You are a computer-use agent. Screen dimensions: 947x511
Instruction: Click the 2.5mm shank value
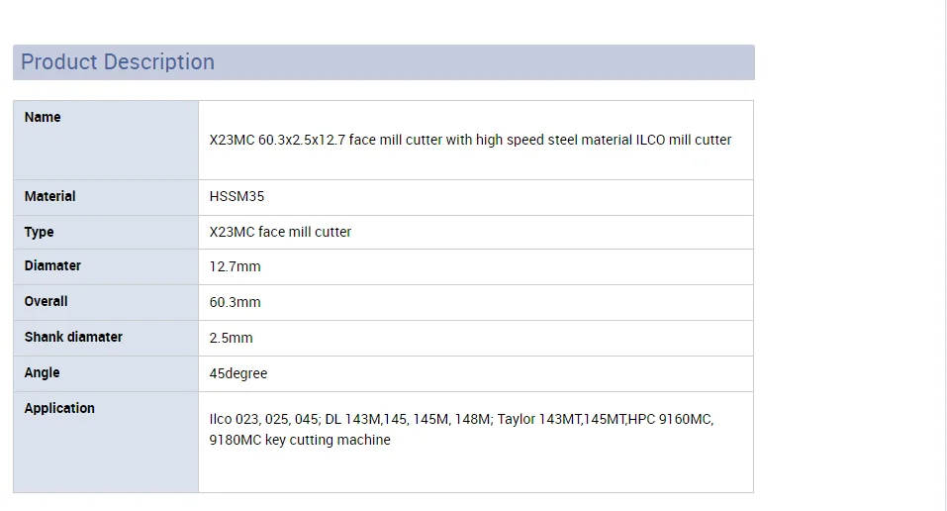point(231,338)
